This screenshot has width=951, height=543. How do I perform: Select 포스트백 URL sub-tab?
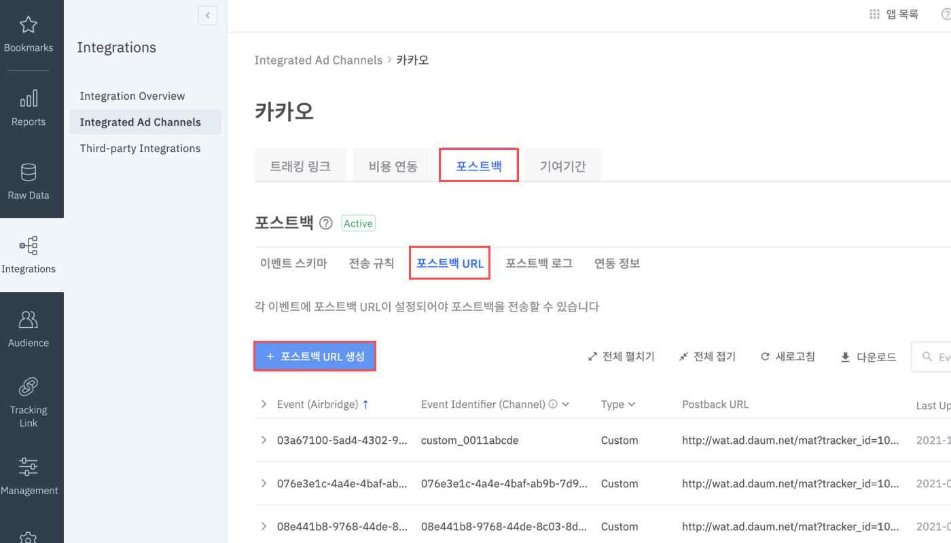(x=450, y=263)
